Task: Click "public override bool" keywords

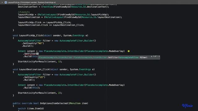Action: coord(26,103)
